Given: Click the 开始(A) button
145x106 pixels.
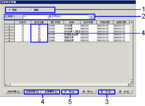Looking at the screenshot, I should [70, 91].
